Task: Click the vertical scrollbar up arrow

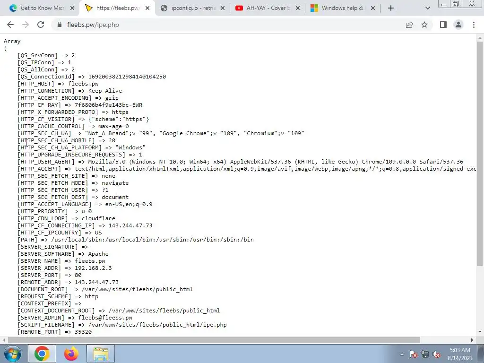Action: [480, 38]
